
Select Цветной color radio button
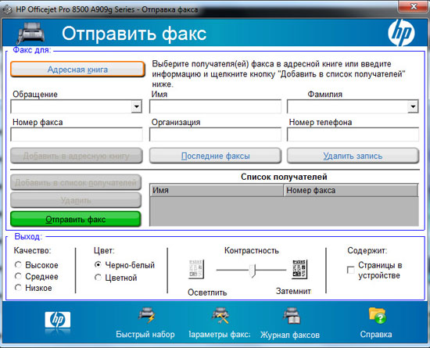(98, 278)
